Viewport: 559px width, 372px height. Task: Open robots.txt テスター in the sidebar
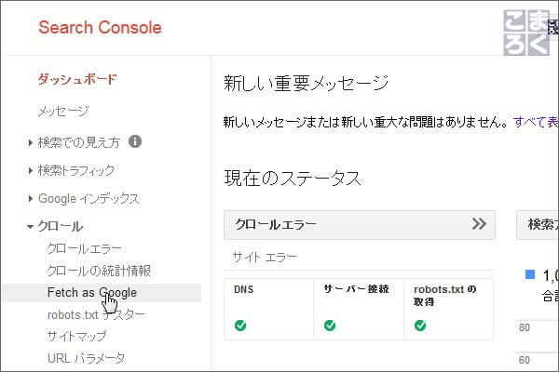(x=96, y=314)
